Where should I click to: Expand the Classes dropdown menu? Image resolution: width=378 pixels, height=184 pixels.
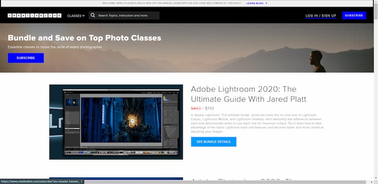[x=76, y=16]
